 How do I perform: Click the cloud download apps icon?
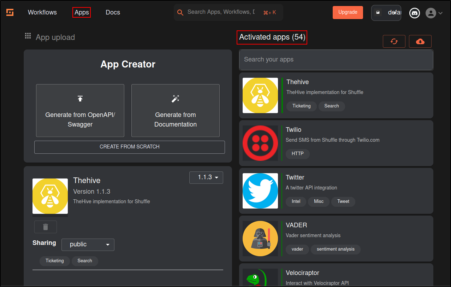tap(420, 41)
